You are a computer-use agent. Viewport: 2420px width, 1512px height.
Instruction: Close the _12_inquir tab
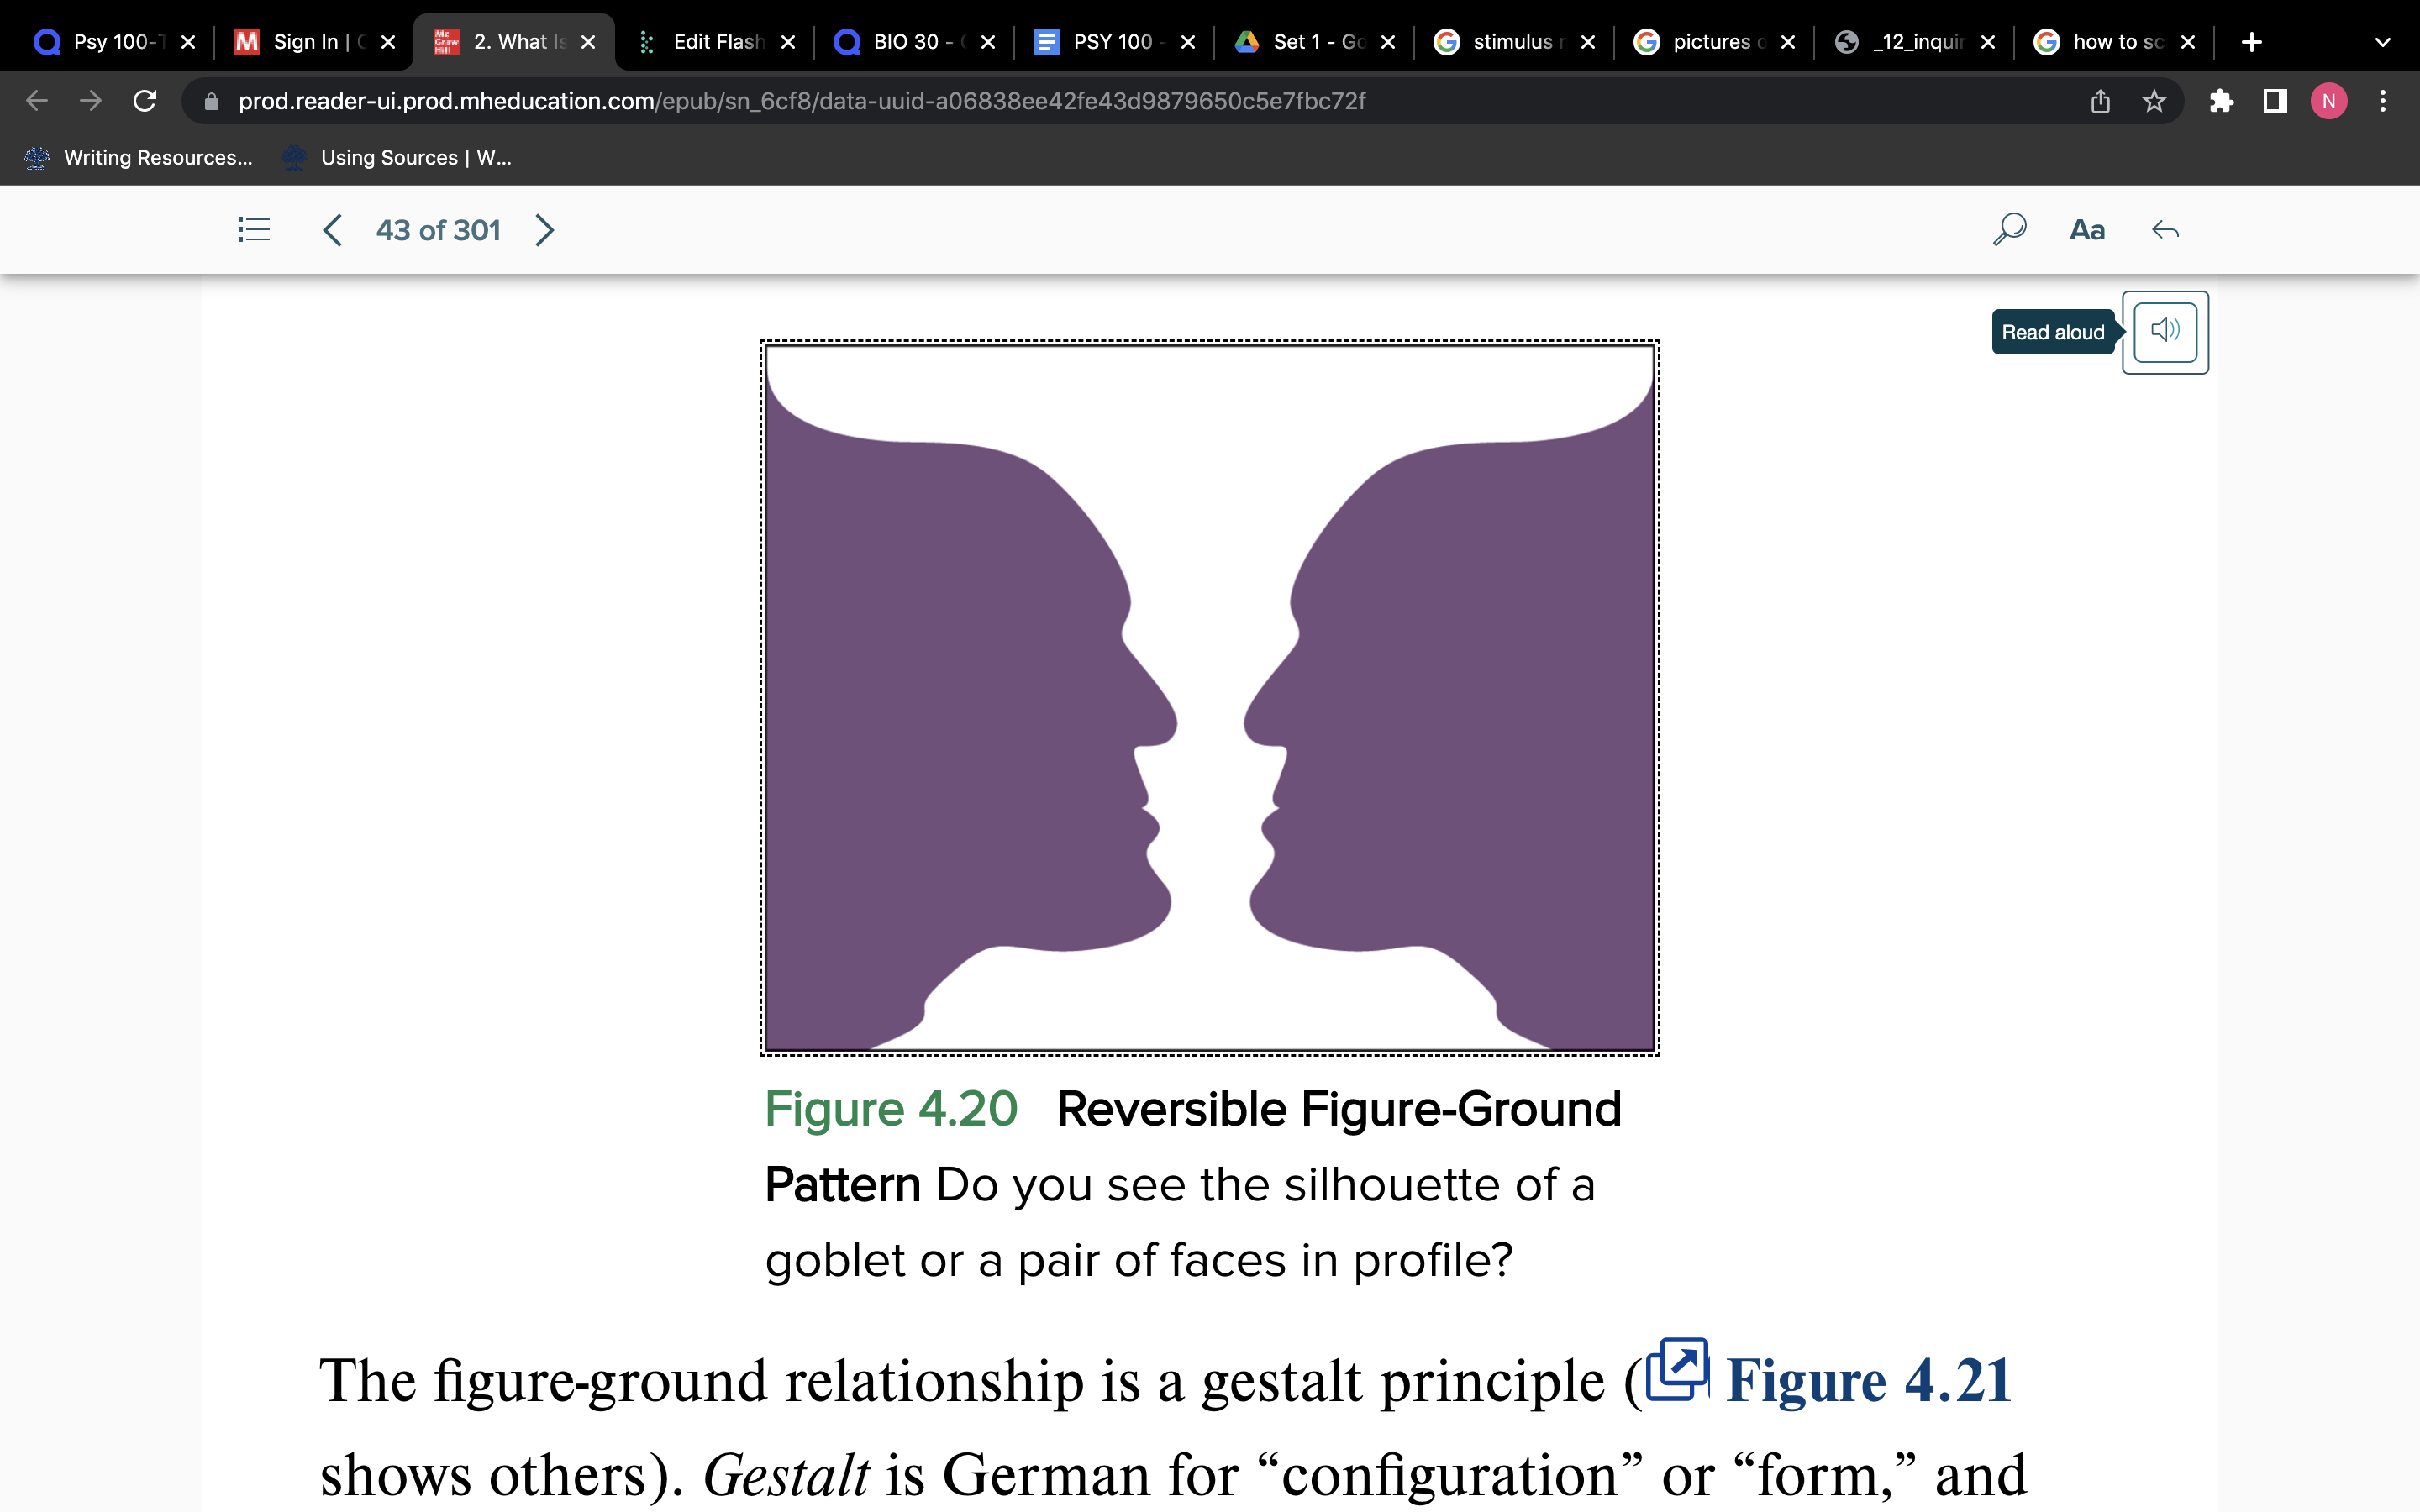click(x=1988, y=42)
